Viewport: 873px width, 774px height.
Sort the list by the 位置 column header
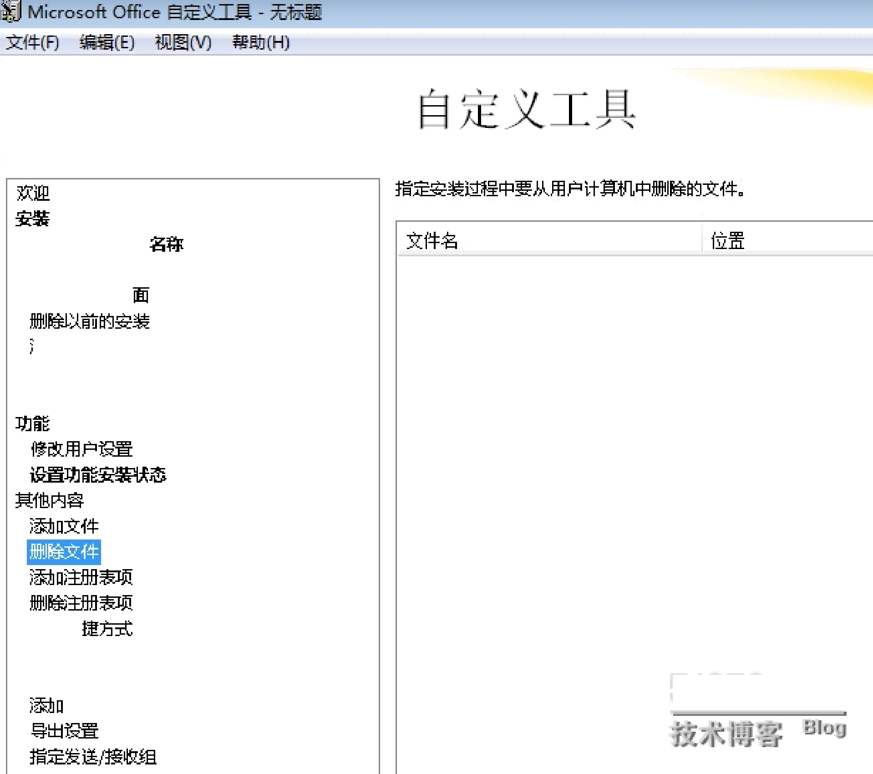click(x=787, y=240)
